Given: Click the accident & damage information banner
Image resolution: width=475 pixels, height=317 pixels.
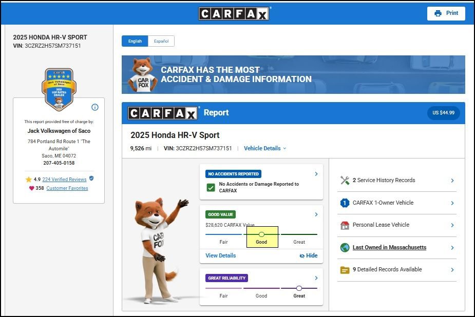Looking at the screenshot, I should tap(293, 75).
